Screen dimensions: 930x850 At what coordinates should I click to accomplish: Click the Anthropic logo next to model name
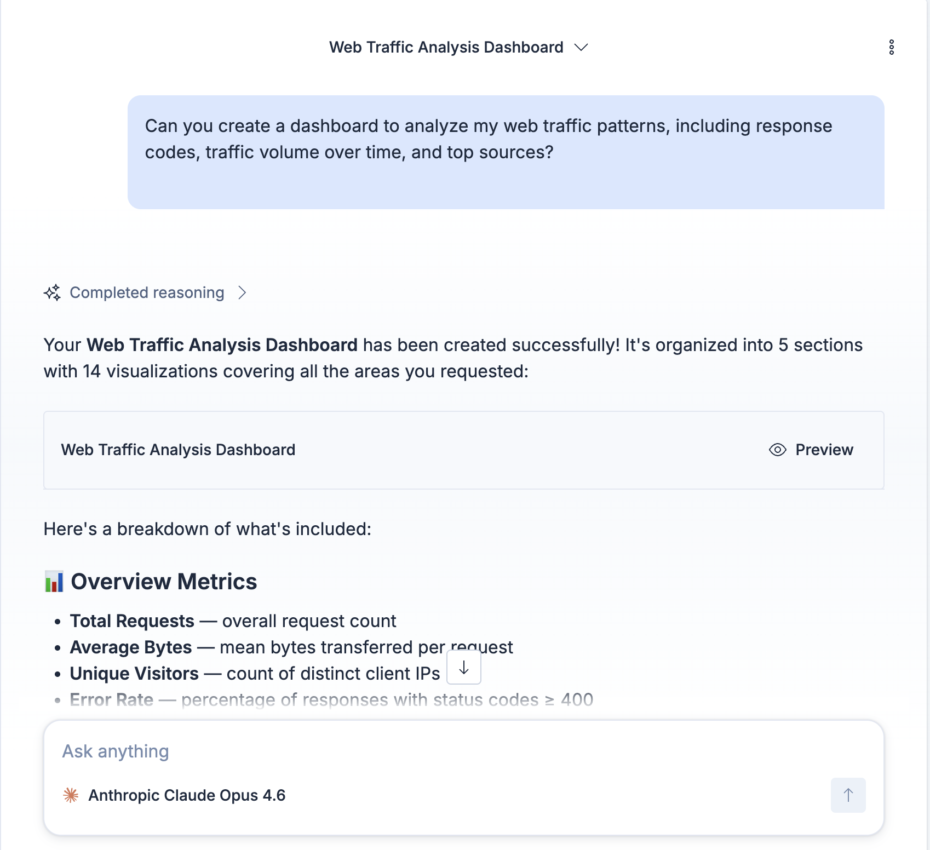71,795
